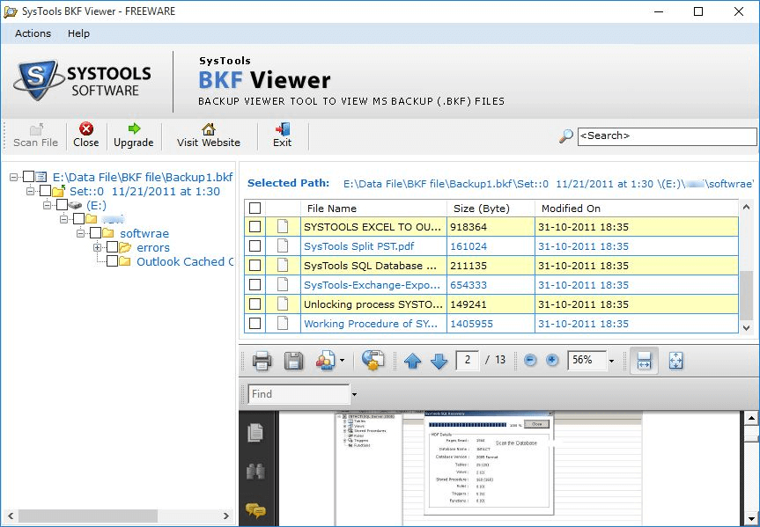Expand the errors folder tree node
Image resolution: width=760 pixels, height=527 pixels.
[97, 247]
